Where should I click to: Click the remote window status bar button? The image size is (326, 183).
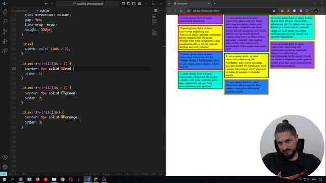pos(4,174)
